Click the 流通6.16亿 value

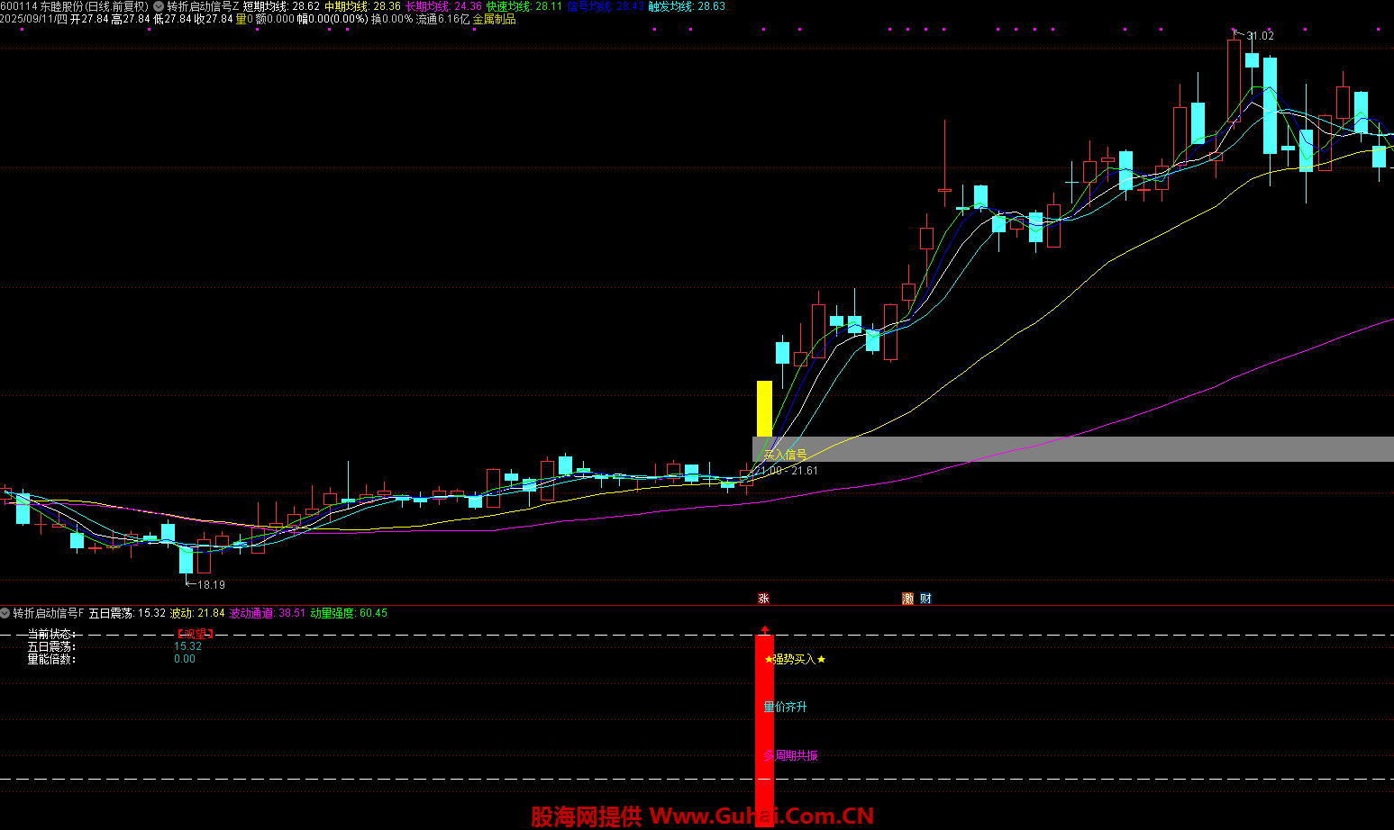pos(442,19)
